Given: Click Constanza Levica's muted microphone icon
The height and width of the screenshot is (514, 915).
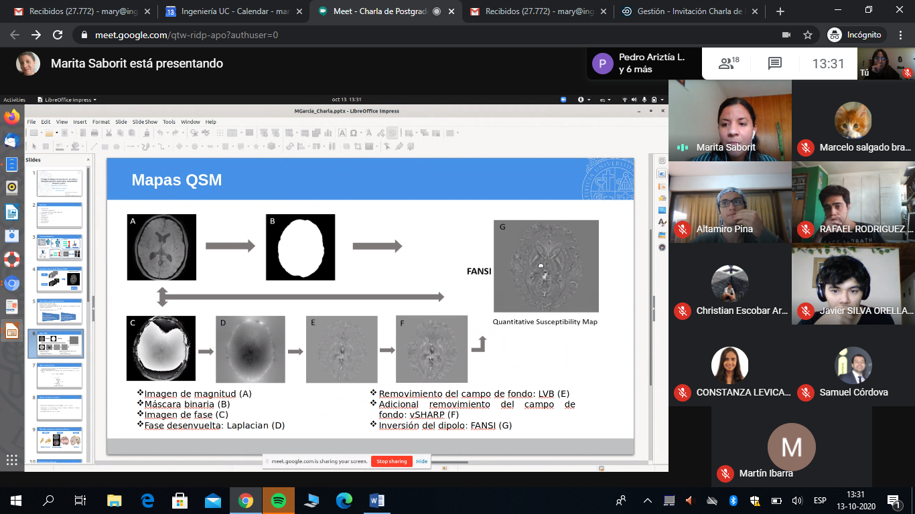Looking at the screenshot, I should pos(683,392).
